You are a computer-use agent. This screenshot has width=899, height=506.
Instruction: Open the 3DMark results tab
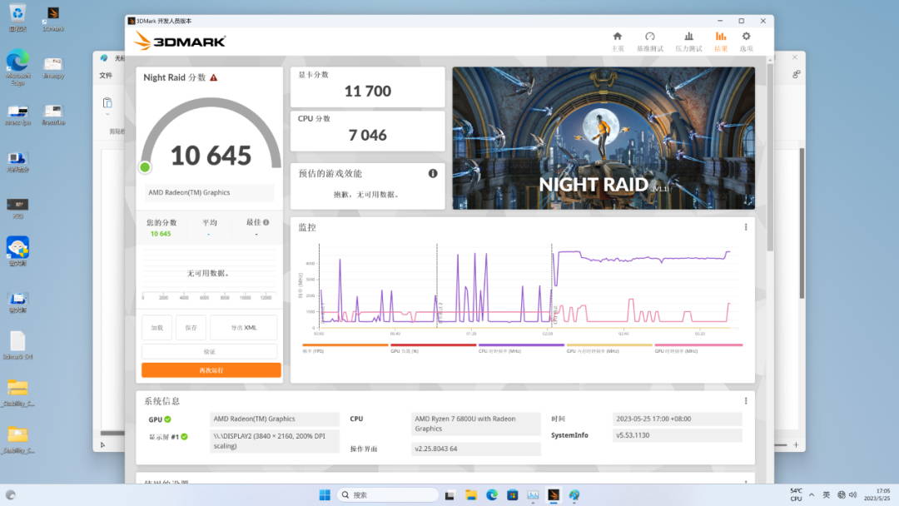click(x=721, y=42)
